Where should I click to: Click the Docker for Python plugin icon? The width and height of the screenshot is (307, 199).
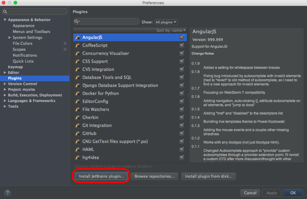[78, 93]
